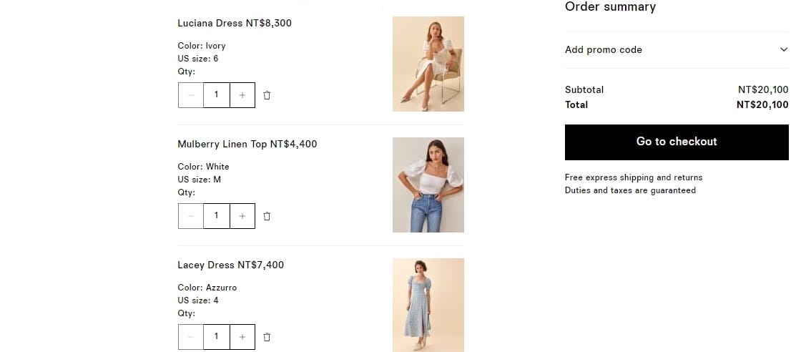Decrease Luciana Dress quantity with minus

coord(191,95)
